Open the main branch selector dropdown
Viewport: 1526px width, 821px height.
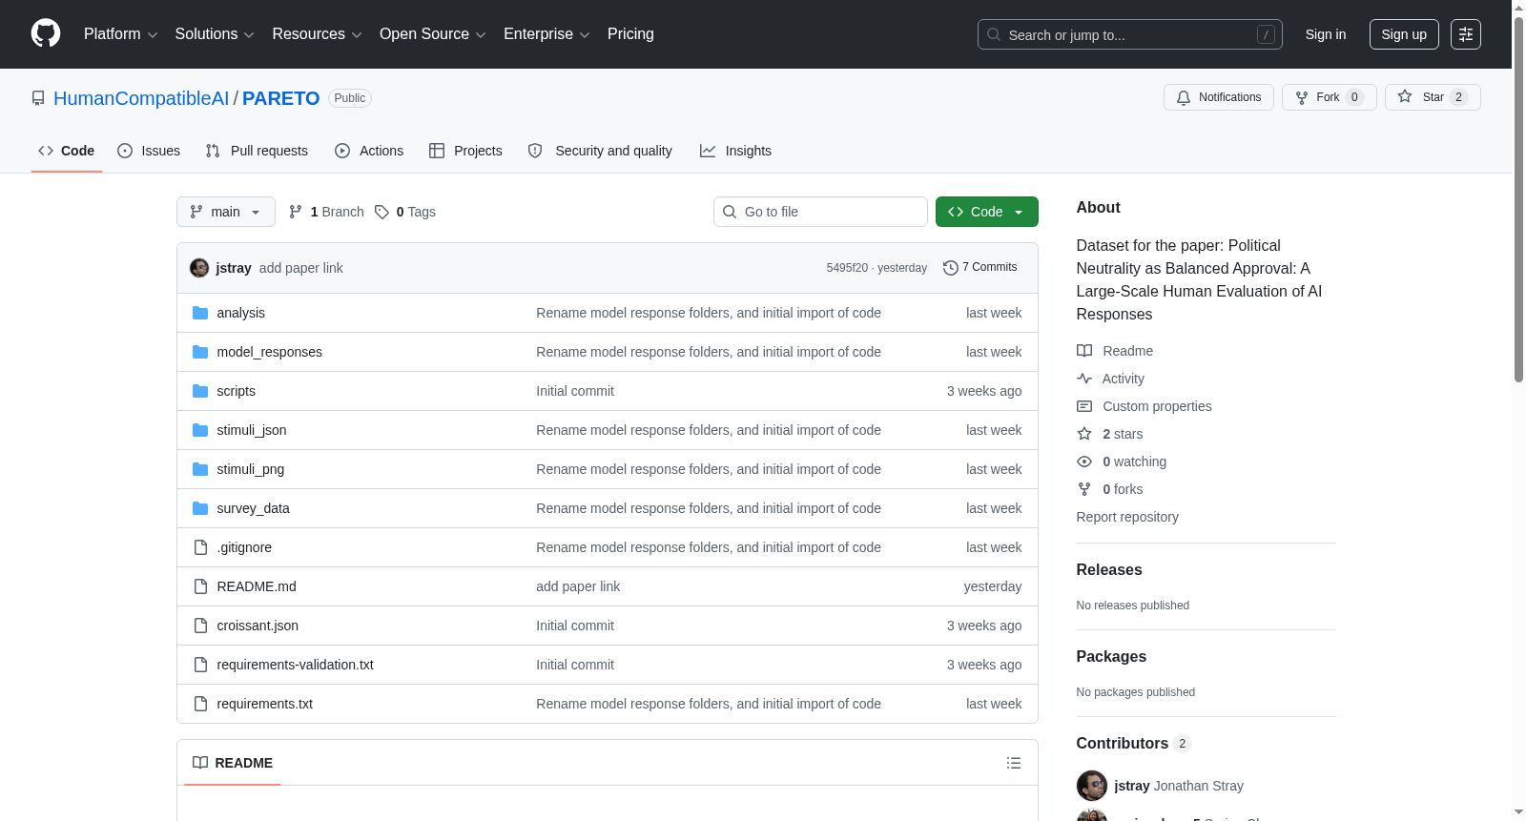point(226,212)
